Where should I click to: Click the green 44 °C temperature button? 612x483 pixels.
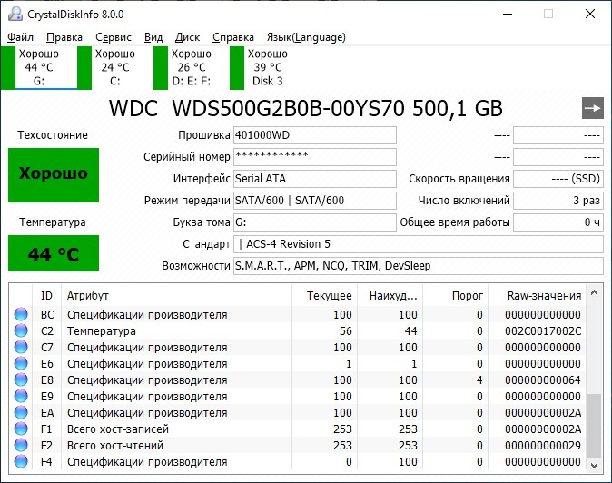pos(54,253)
